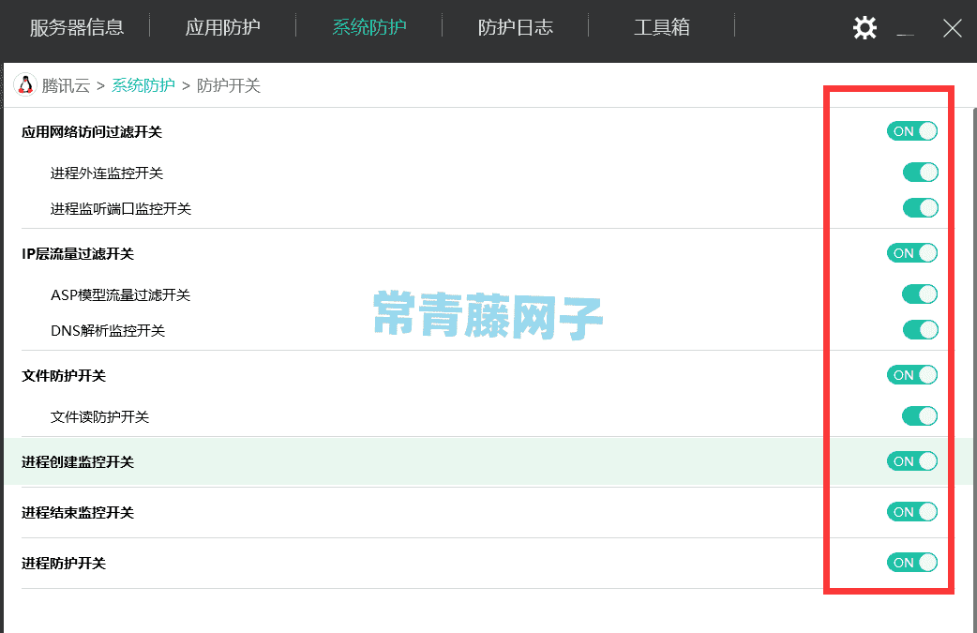Open the 服务器信息 tab

coord(77,27)
